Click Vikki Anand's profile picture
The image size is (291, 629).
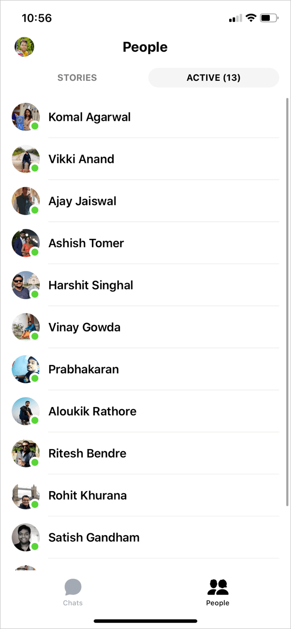(25, 159)
